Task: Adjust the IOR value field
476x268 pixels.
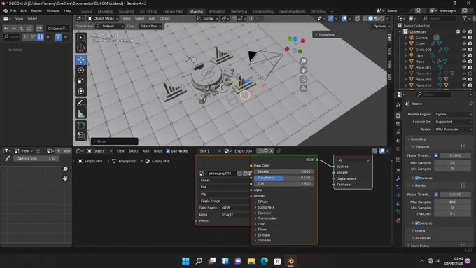Action: tap(283, 183)
